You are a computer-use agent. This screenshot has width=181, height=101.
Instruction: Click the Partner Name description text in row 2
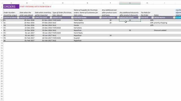click(86, 12)
